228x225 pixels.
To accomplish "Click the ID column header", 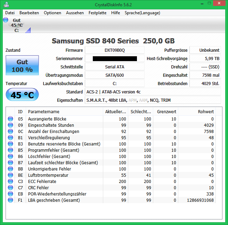I will coord(21,111).
